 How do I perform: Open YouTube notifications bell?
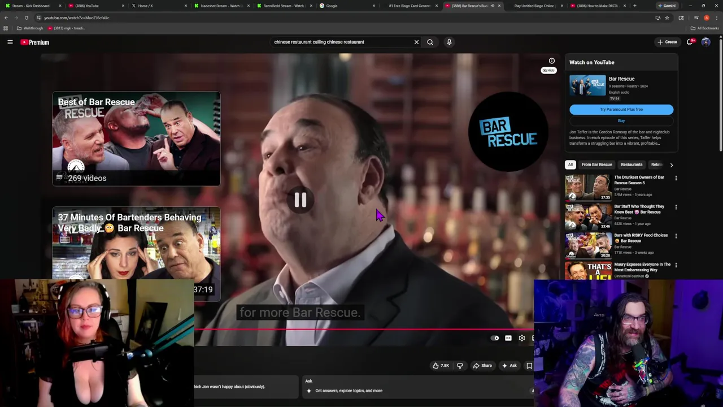(x=690, y=42)
